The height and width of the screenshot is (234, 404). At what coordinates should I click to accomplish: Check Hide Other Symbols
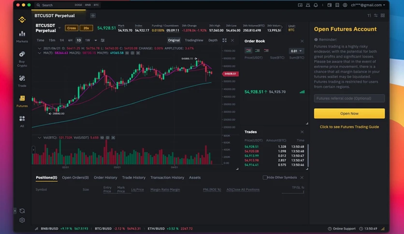point(265,177)
